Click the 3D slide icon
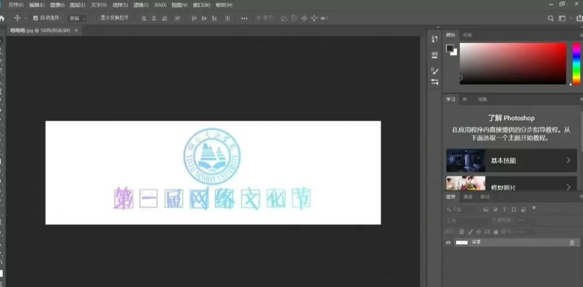This screenshot has height=287, width=583. (314, 18)
